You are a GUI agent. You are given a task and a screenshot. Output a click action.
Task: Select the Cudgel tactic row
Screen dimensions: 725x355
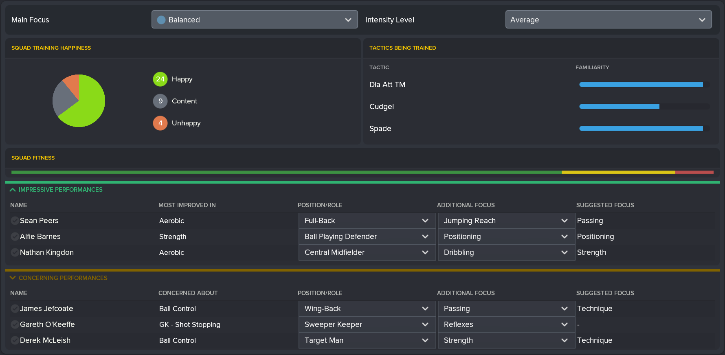pos(382,107)
